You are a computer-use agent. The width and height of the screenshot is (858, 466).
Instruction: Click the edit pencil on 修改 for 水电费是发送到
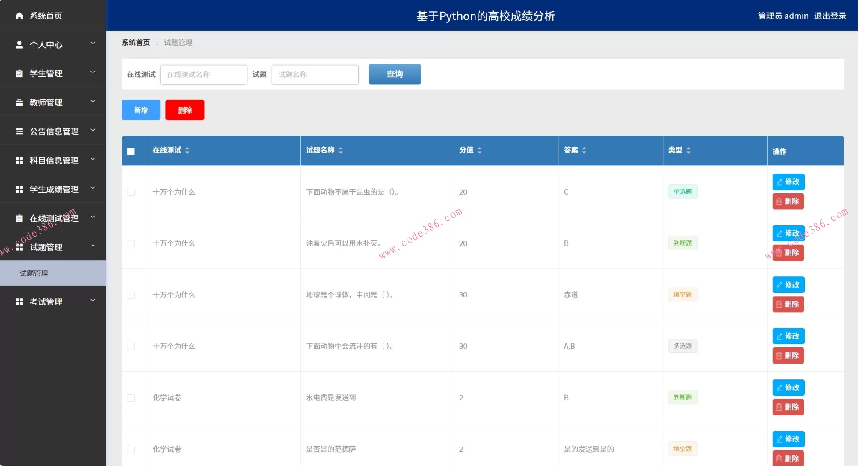pyautogui.click(x=779, y=387)
